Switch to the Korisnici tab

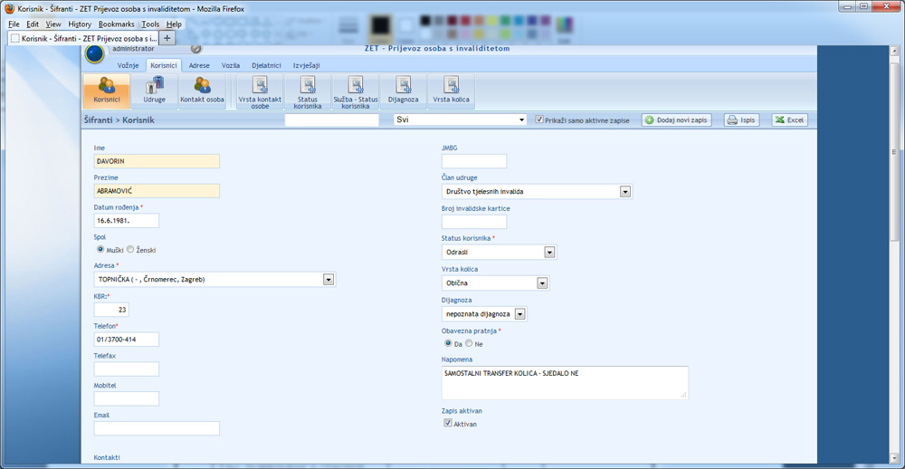164,66
